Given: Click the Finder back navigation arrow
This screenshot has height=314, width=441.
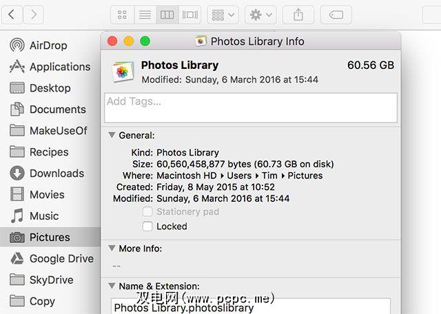Looking at the screenshot, I should pos(13,14).
